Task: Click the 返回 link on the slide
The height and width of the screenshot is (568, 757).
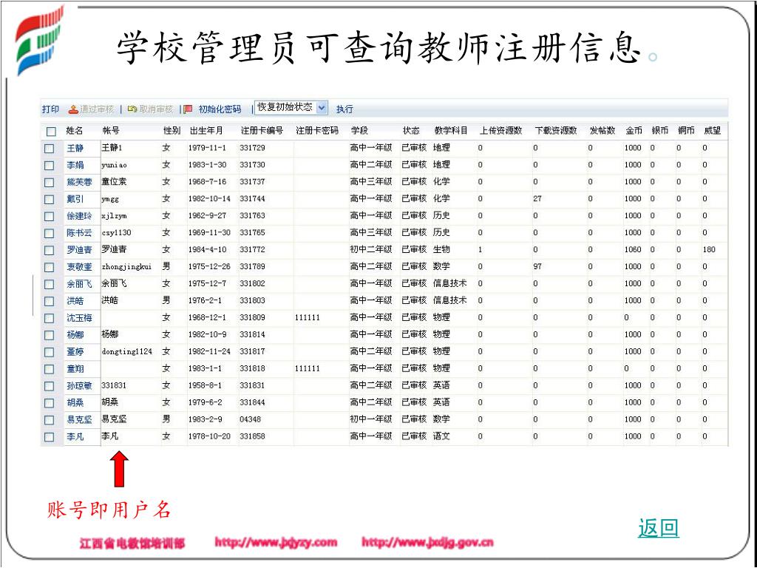Action: click(x=659, y=528)
